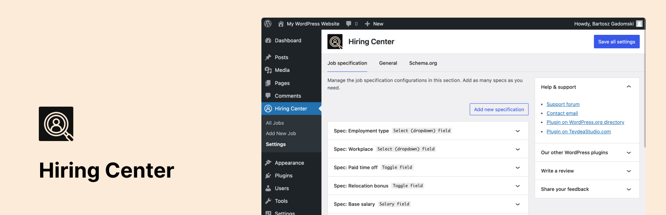Image resolution: width=666 pixels, height=215 pixels.
Task: Open the comments bubble icon in admin bar
Action: 349,24
